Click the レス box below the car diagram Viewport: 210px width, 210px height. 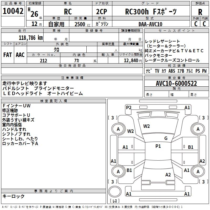tap(115, 201)
